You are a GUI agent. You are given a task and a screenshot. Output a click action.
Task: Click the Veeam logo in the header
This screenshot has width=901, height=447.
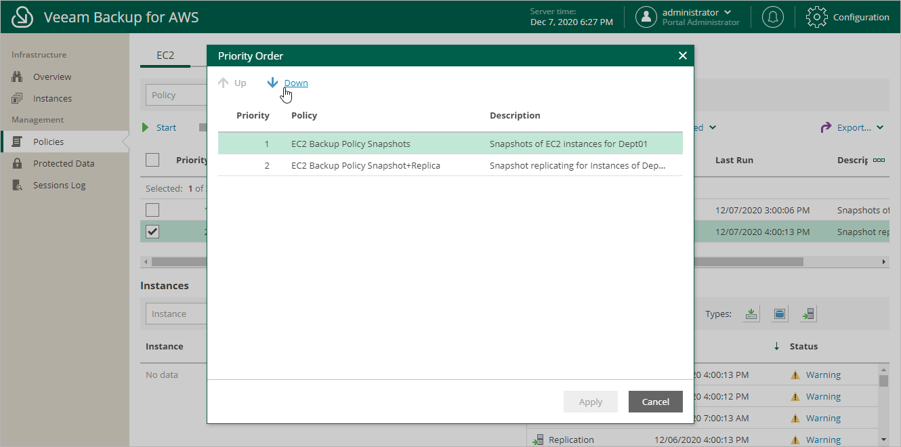coord(23,17)
